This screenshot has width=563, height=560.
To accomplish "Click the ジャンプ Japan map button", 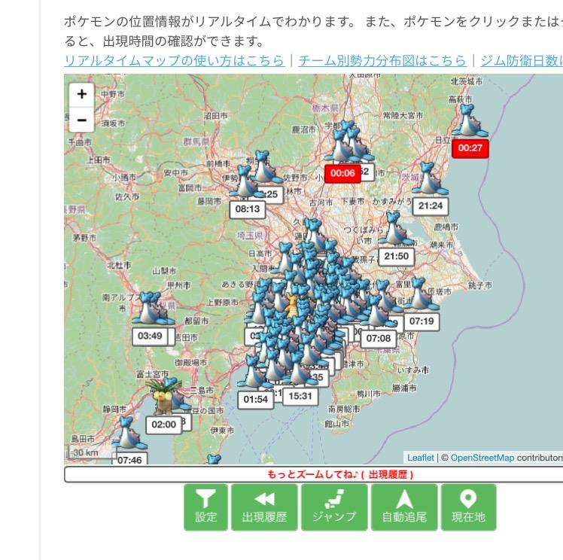I will click(334, 507).
